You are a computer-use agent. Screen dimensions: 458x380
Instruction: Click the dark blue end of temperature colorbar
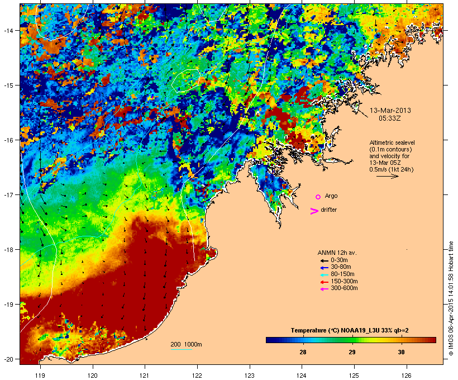270,340
